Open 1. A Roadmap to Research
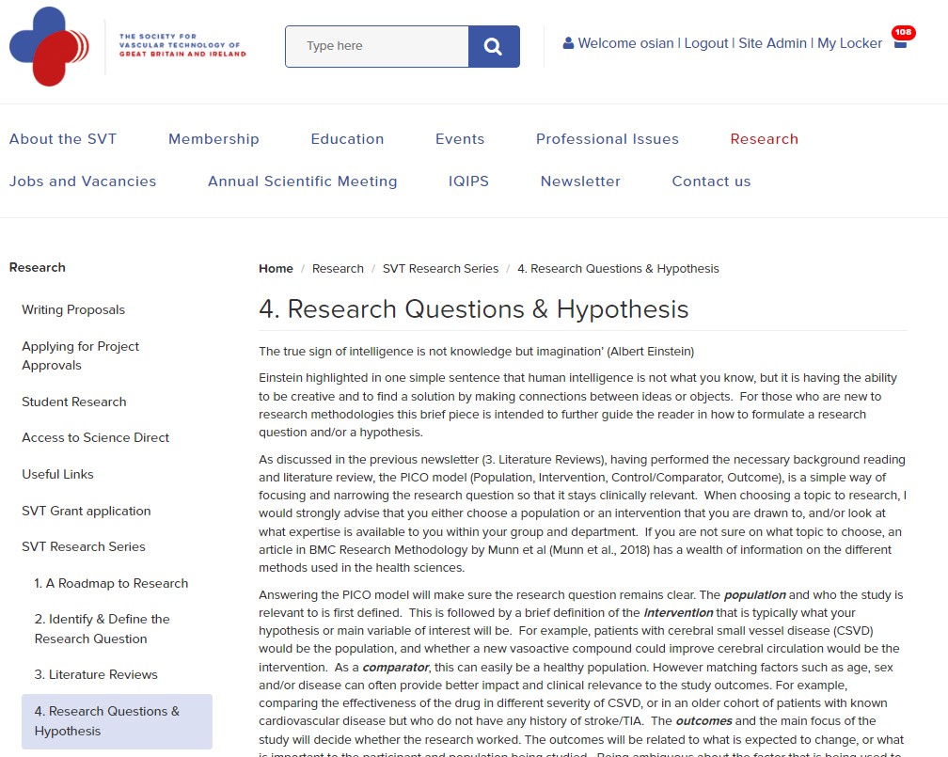 (x=111, y=584)
